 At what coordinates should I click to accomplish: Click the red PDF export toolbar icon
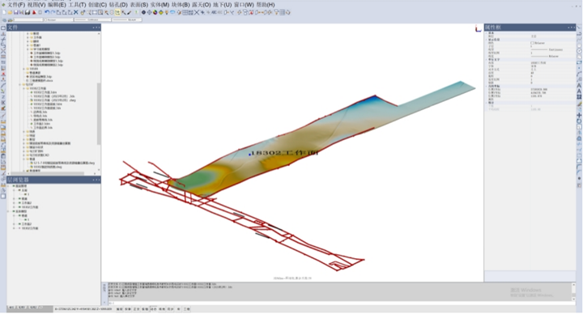pos(34,12)
